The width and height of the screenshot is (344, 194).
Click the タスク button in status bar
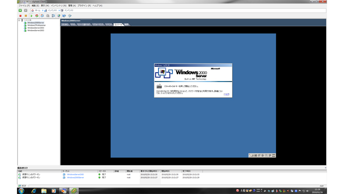23,186
